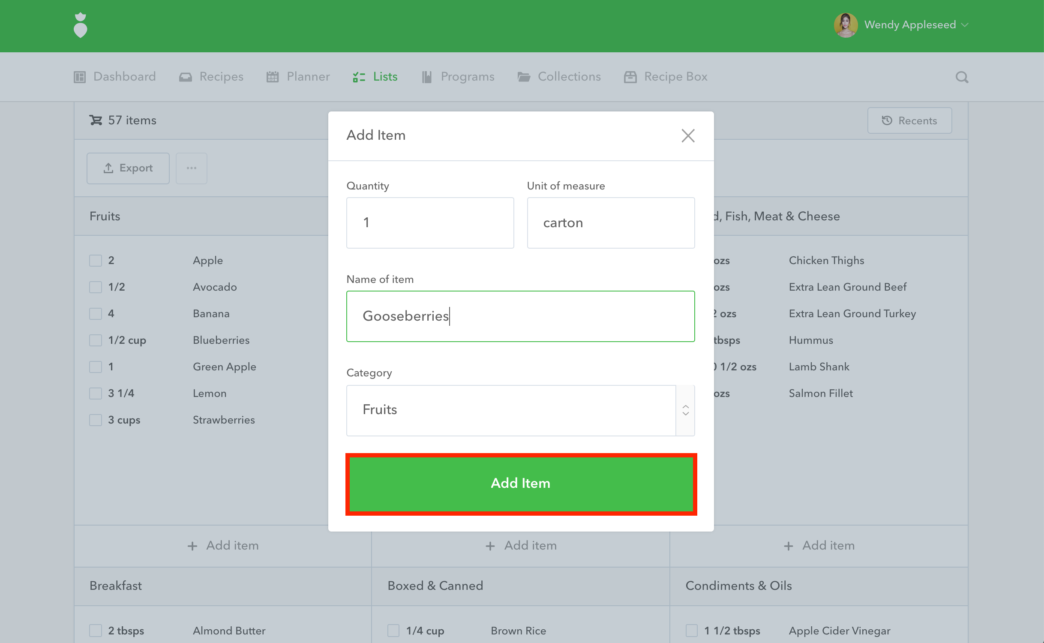Expand the Category dropdown showing Fruits
This screenshot has width=1044, height=643.
tap(511, 410)
